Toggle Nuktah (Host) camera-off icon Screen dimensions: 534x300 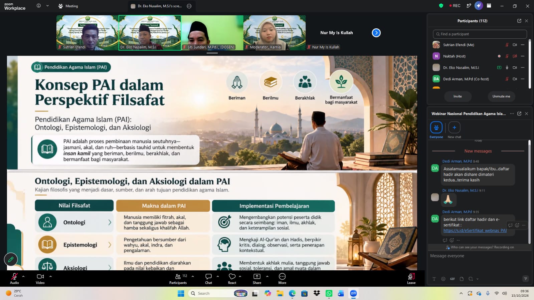click(515, 56)
